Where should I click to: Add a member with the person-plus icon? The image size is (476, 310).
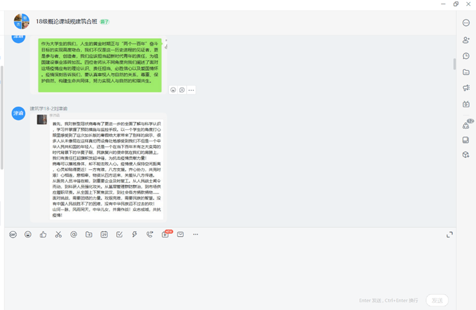point(466,40)
